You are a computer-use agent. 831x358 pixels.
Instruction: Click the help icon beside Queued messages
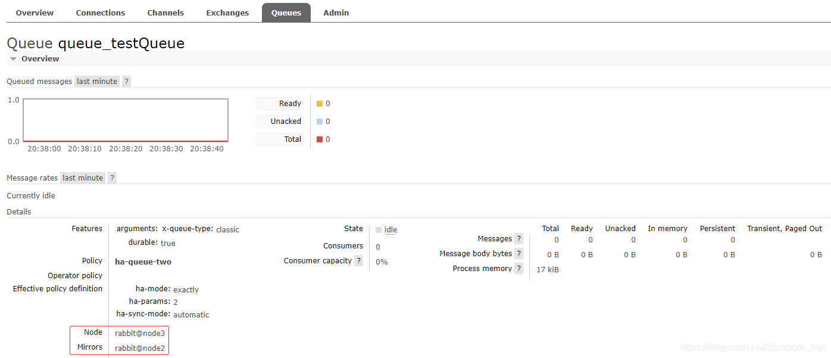pos(126,82)
